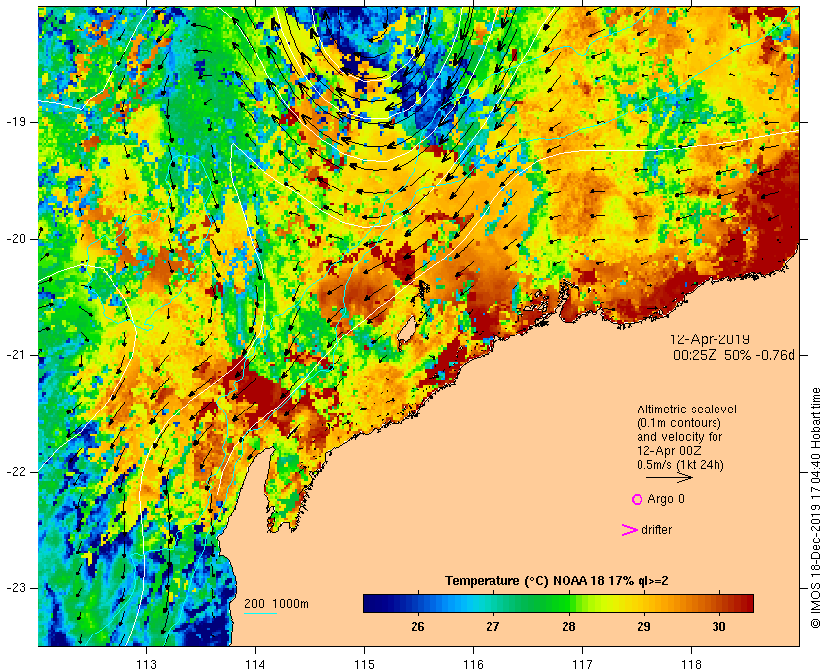The image size is (829, 671).
Task: Click the colorbar tick label '30'
Action: [x=718, y=627]
